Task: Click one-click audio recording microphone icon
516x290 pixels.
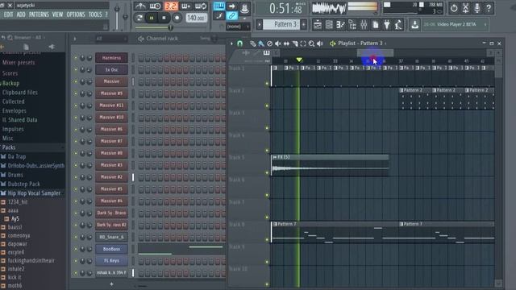Action: tap(477, 8)
